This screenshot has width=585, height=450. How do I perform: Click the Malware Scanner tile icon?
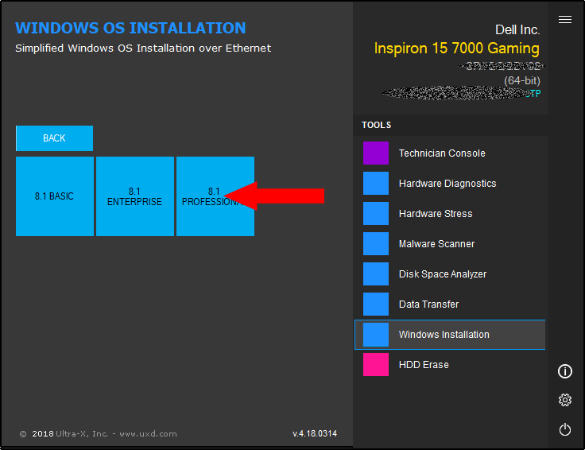(376, 244)
